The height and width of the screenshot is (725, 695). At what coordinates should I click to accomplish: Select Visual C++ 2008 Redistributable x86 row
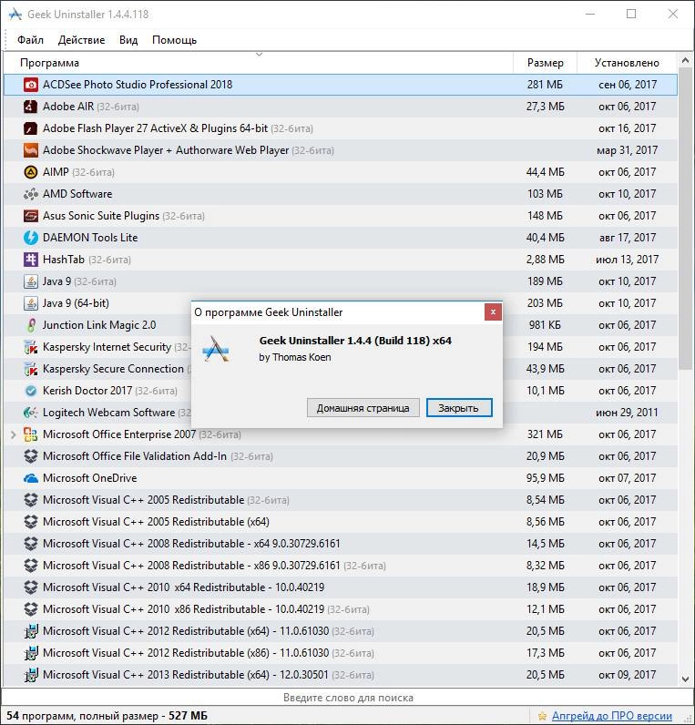341,566
